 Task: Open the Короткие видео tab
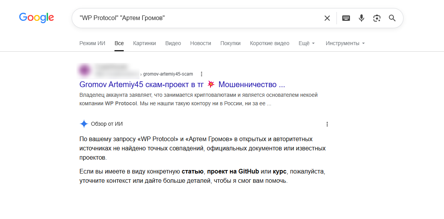(x=269, y=43)
